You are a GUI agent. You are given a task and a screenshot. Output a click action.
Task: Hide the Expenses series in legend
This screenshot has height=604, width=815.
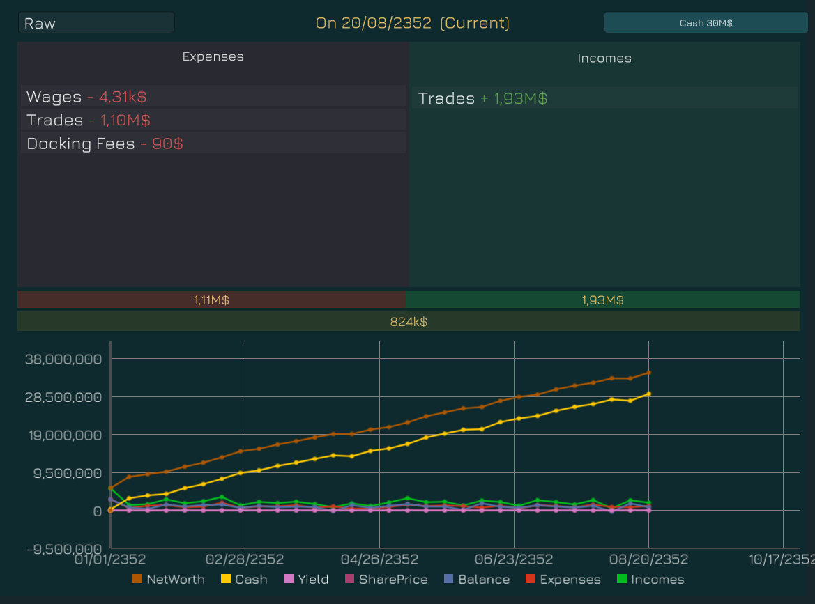point(563,580)
